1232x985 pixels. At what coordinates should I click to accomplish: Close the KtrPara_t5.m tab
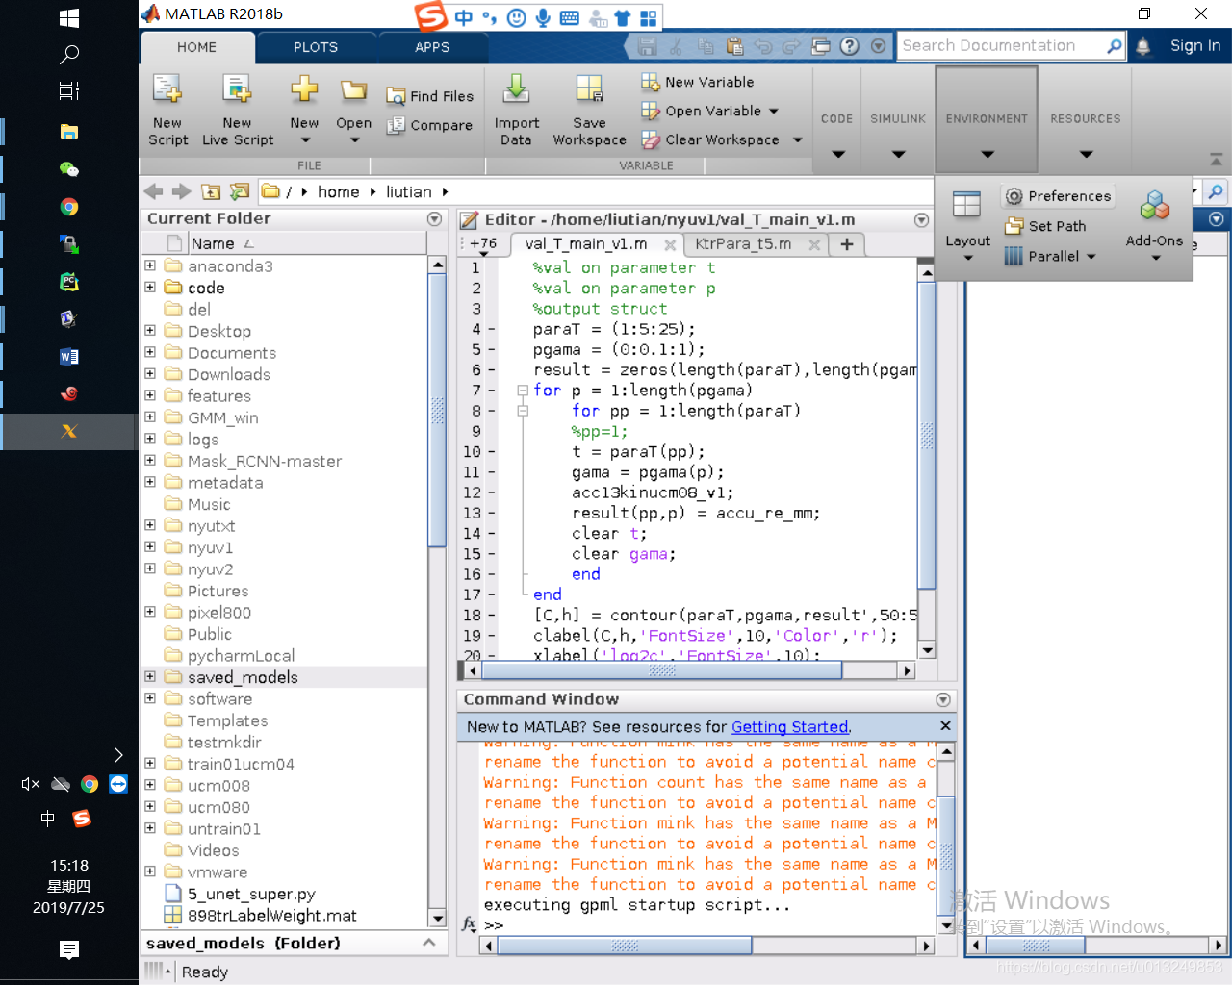pos(814,244)
